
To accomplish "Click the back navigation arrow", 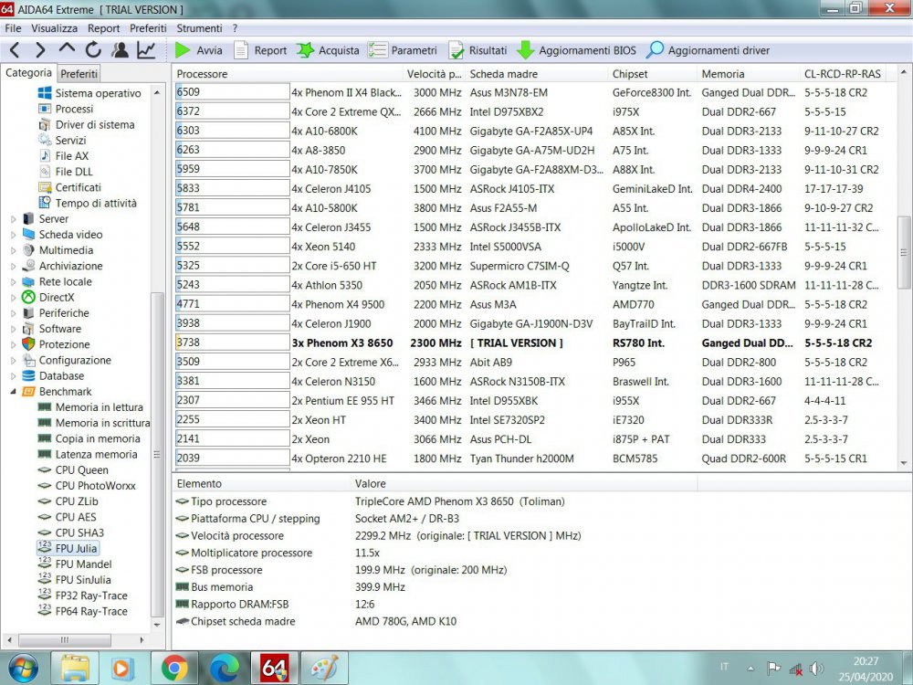I will 16,50.
